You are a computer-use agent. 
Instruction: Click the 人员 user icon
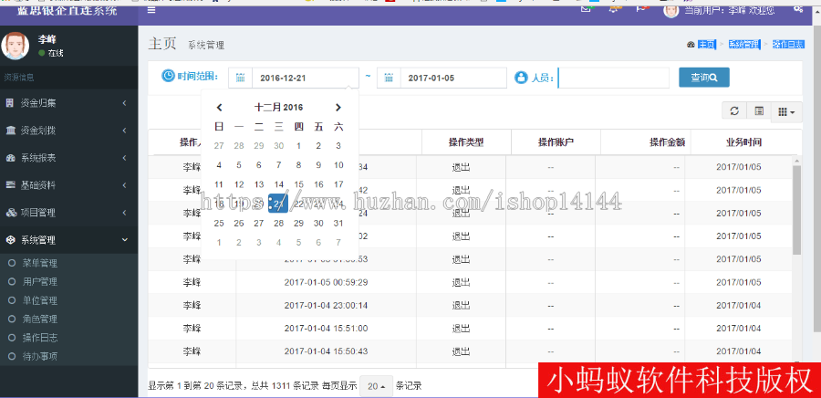click(521, 78)
